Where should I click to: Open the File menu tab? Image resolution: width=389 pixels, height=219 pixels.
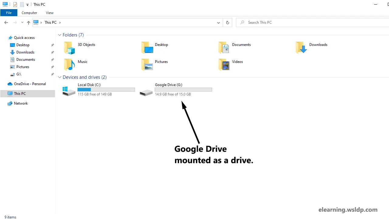click(x=9, y=13)
